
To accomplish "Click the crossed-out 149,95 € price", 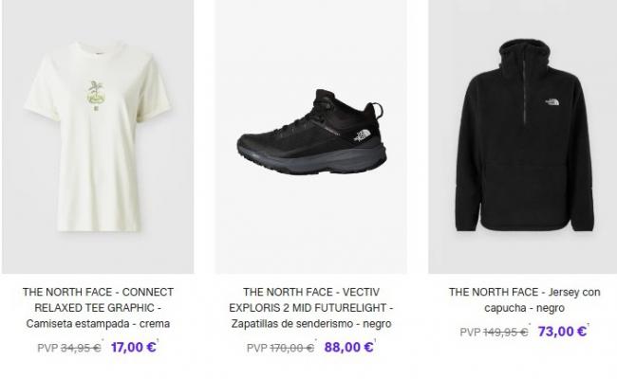I will click(505, 333).
